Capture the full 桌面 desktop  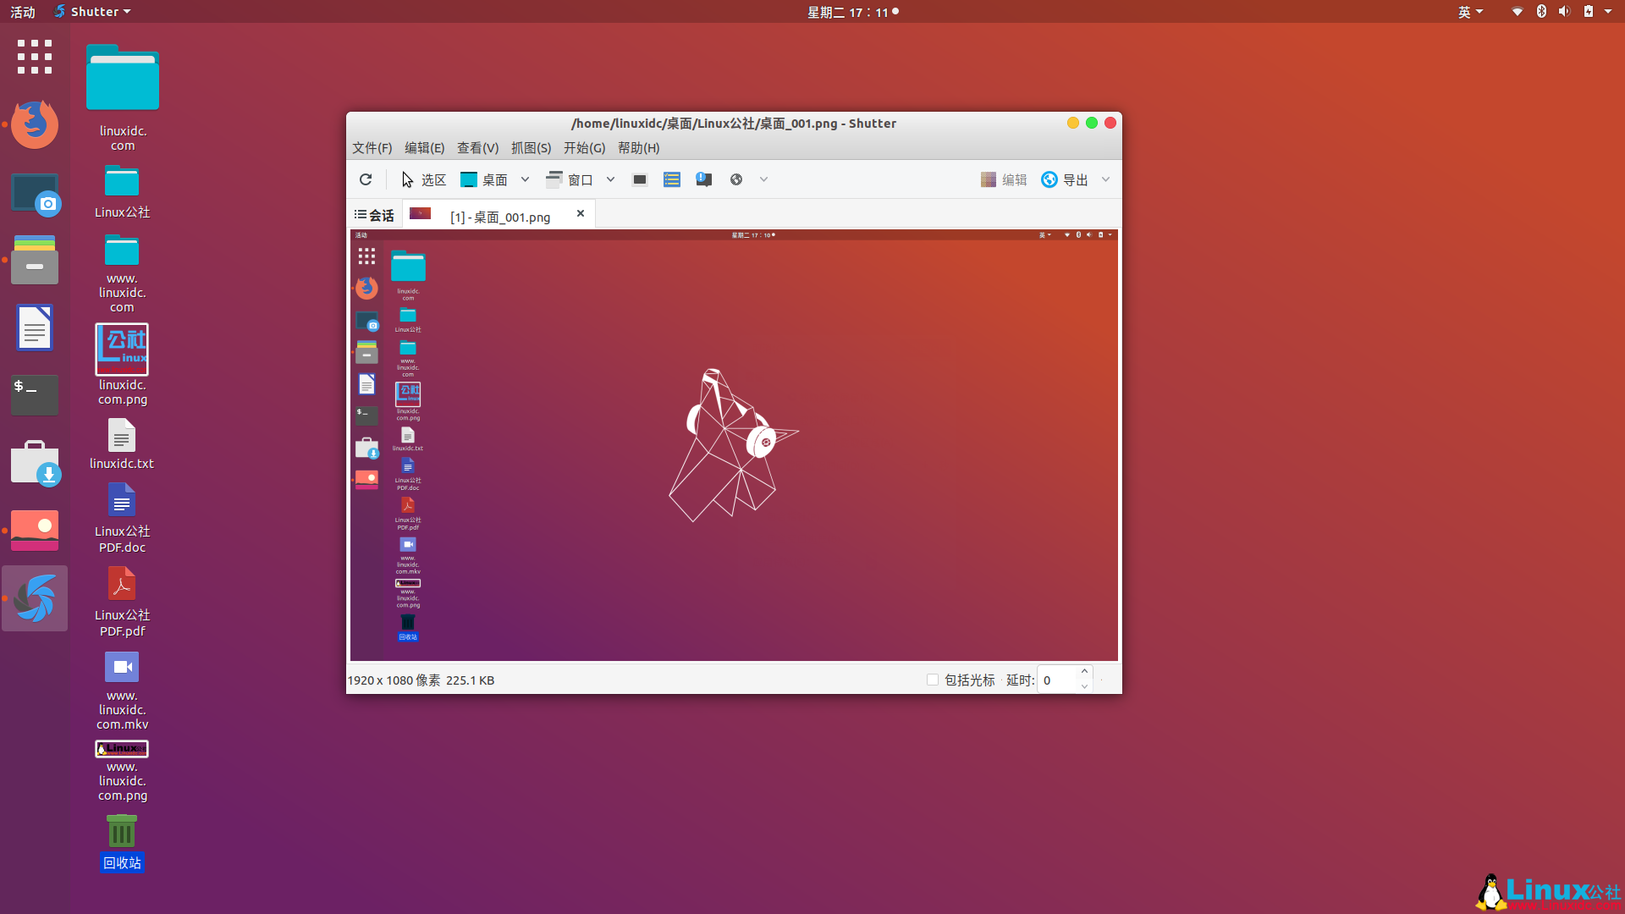point(484,179)
